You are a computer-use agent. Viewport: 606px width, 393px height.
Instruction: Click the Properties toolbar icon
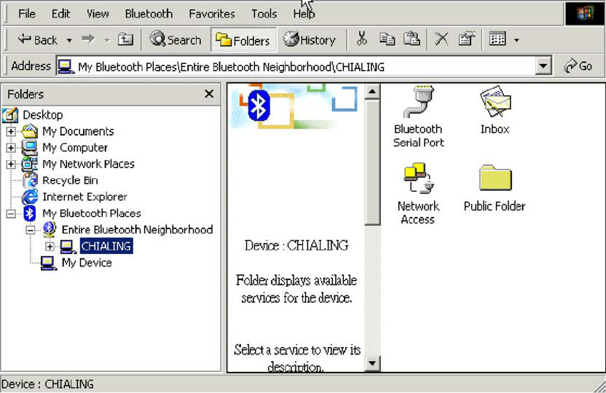(466, 39)
